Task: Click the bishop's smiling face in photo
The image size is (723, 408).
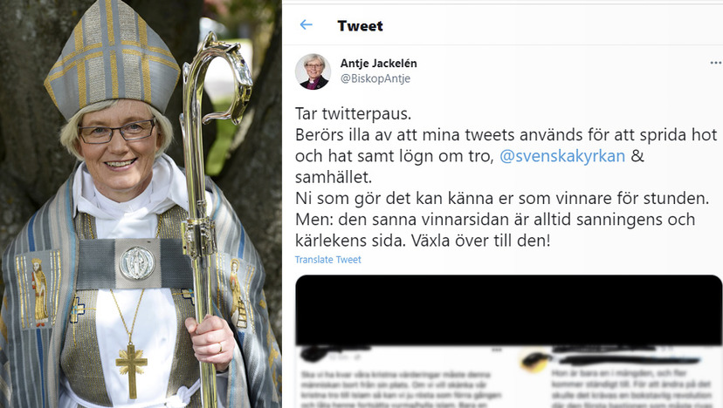Action: [x=118, y=145]
